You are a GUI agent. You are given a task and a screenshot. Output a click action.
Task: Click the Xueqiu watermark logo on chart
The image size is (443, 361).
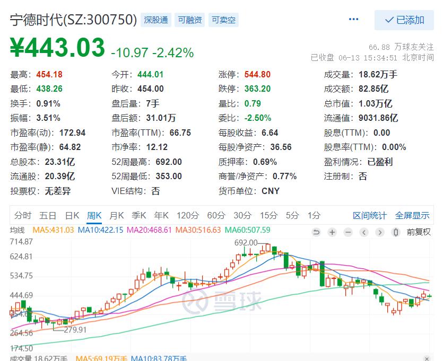pos(222,302)
